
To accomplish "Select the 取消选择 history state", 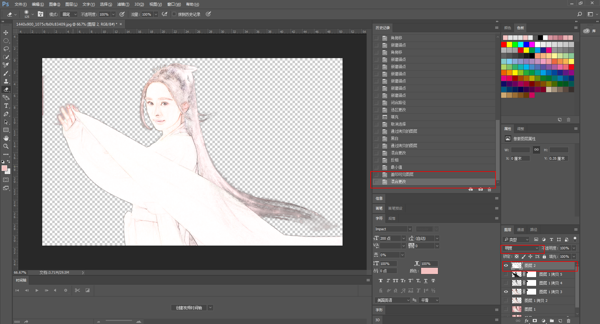I will [x=434, y=124].
